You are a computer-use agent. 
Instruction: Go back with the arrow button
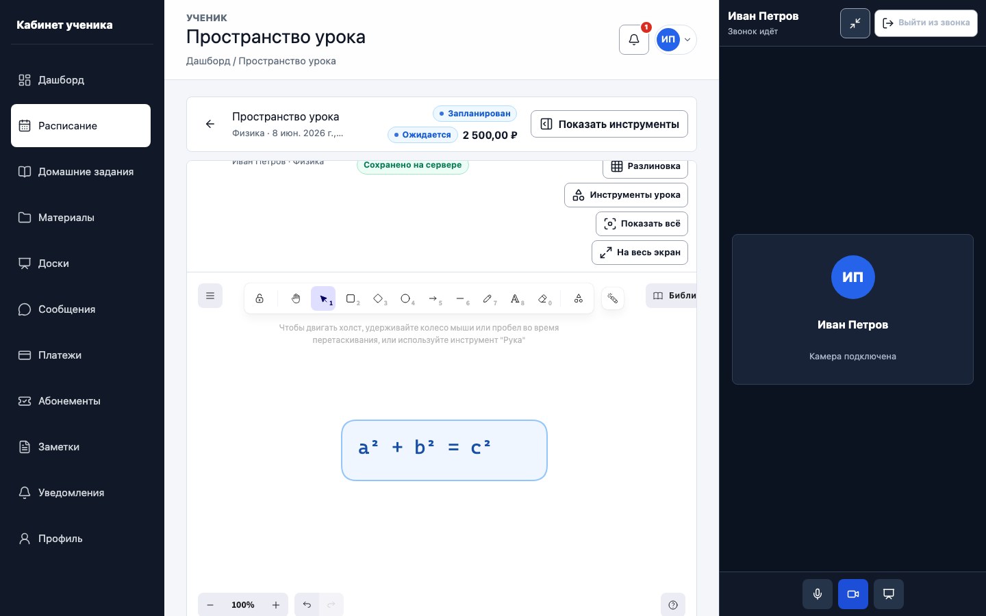pyautogui.click(x=210, y=124)
